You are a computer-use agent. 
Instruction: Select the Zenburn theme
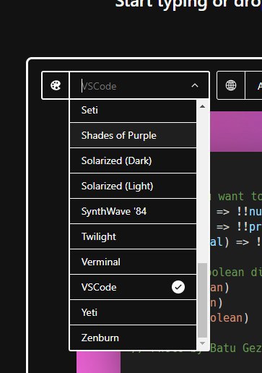click(133, 338)
